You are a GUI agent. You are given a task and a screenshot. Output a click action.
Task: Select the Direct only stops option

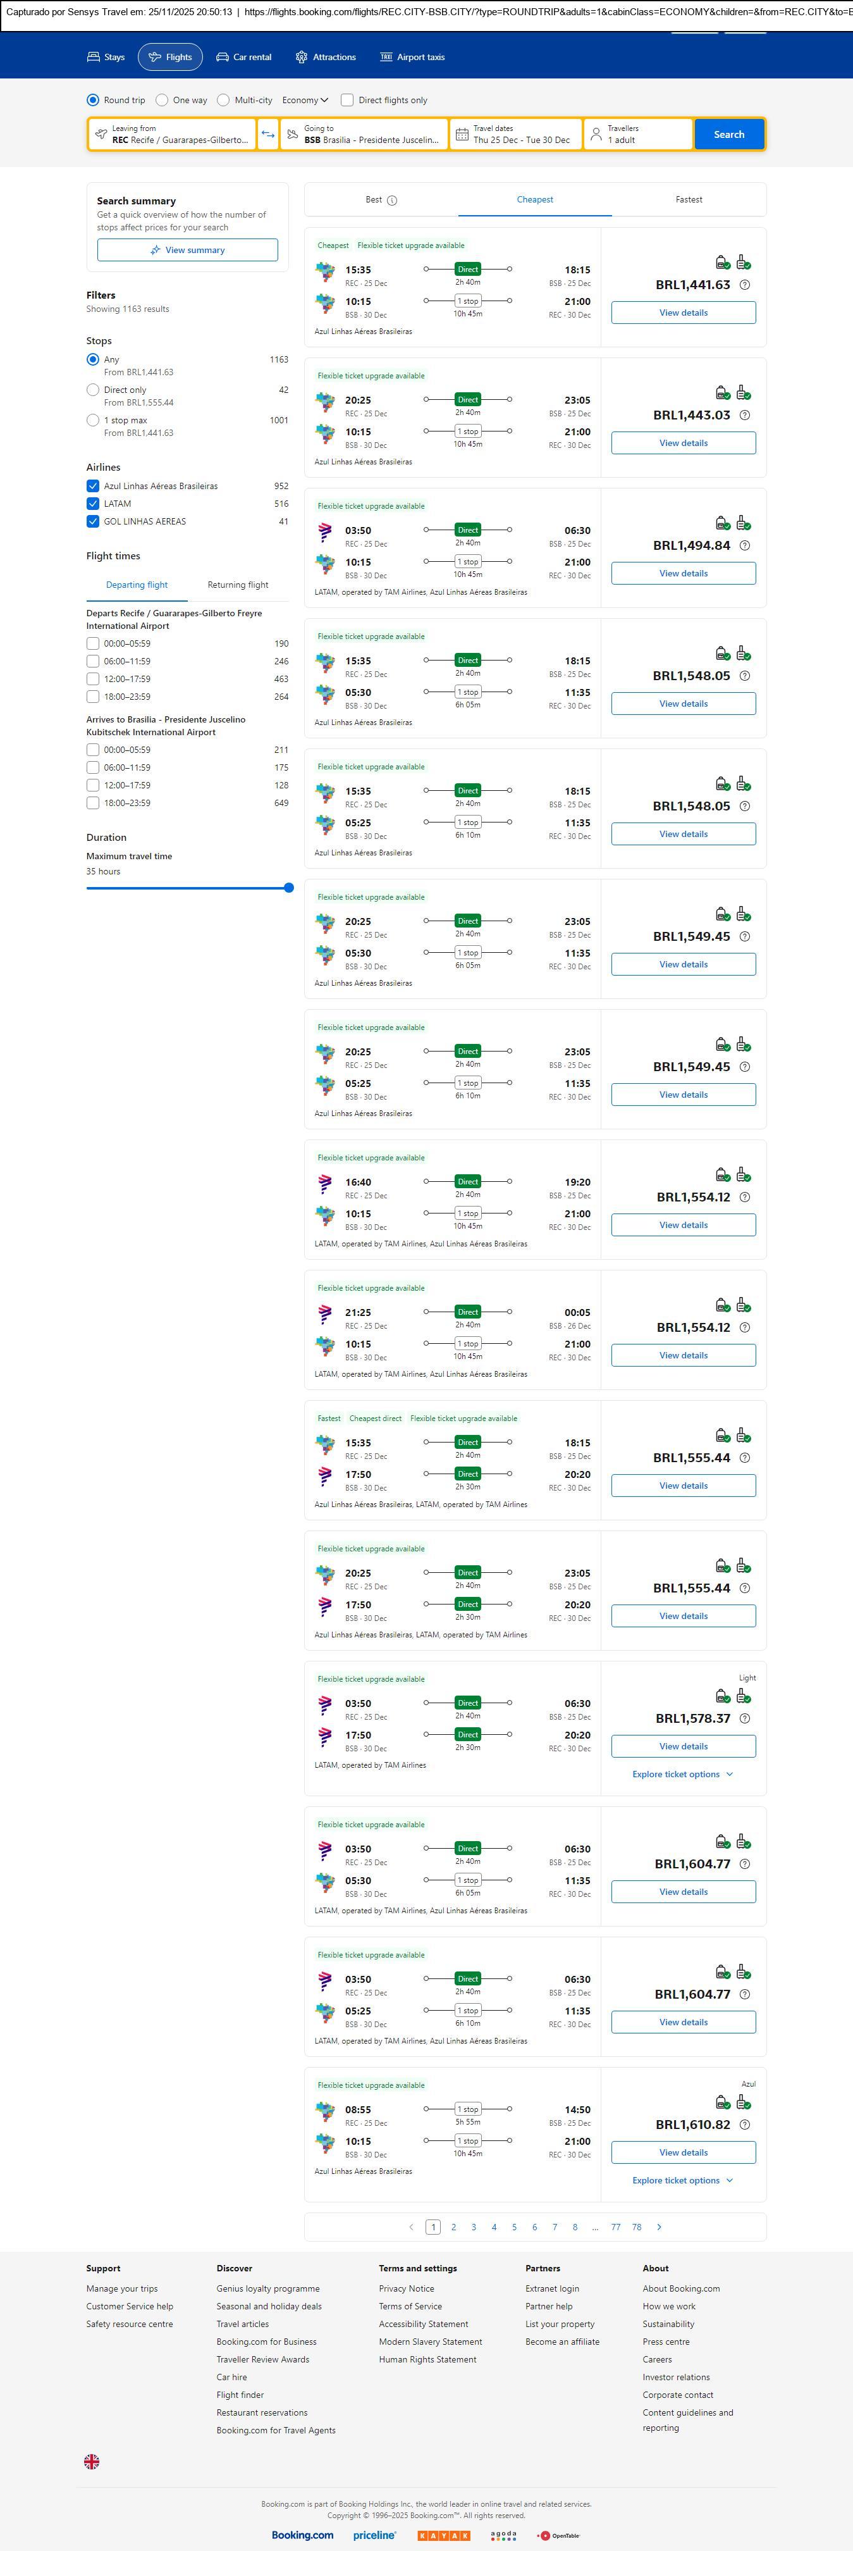click(93, 390)
